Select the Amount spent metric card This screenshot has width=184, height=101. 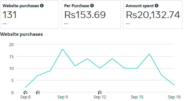tap(153, 15)
